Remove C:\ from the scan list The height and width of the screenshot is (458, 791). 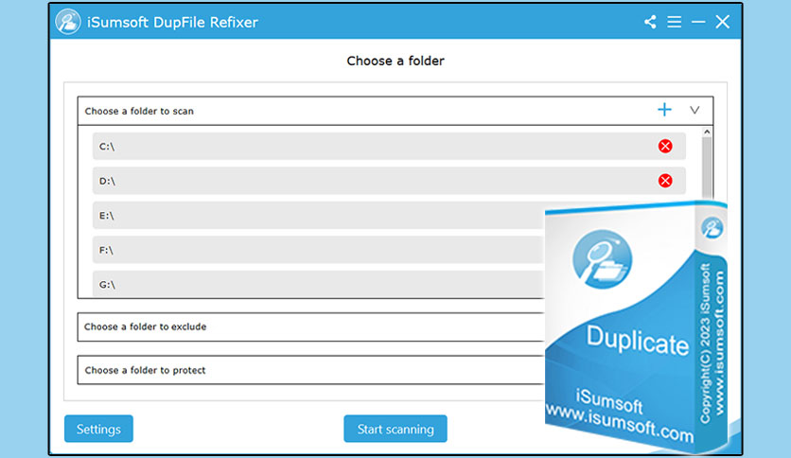(x=665, y=147)
